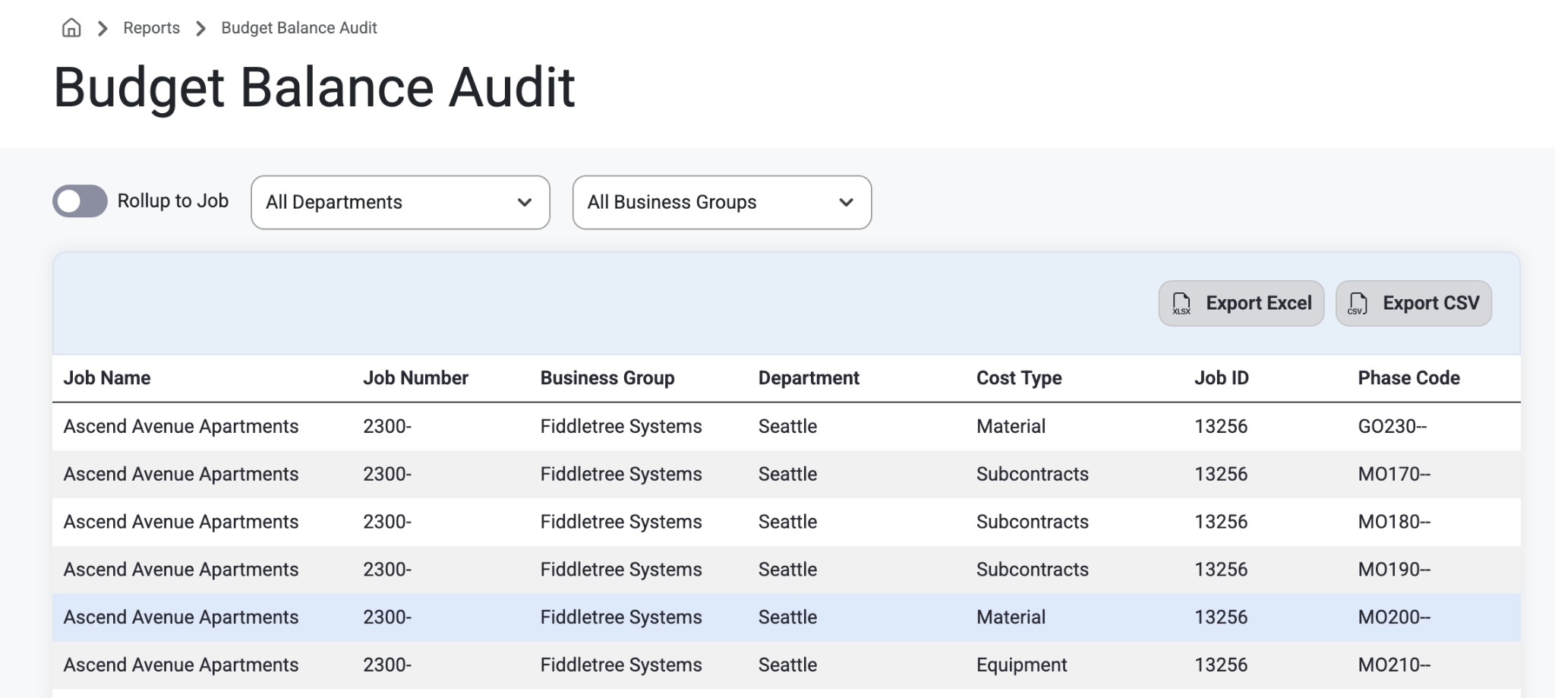Choose Seattle in the MO210-- row
This screenshot has height=698, width=1555.
click(x=787, y=665)
